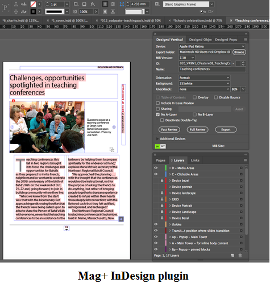The width and height of the screenshot is (270, 291).
Task: Expand the Additional Devices section
Action: (x=157, y=139)
